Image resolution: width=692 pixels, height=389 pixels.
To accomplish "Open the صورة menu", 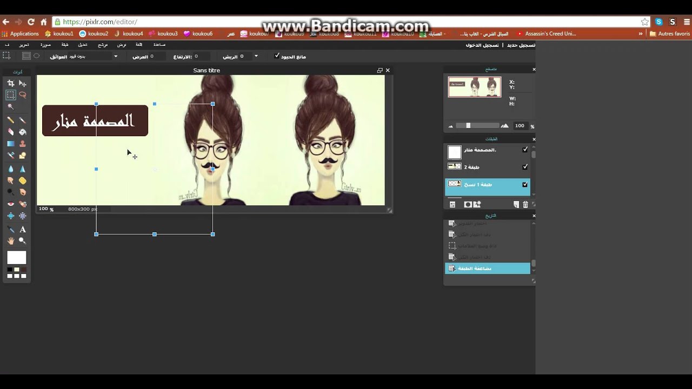I will (45, 45).
